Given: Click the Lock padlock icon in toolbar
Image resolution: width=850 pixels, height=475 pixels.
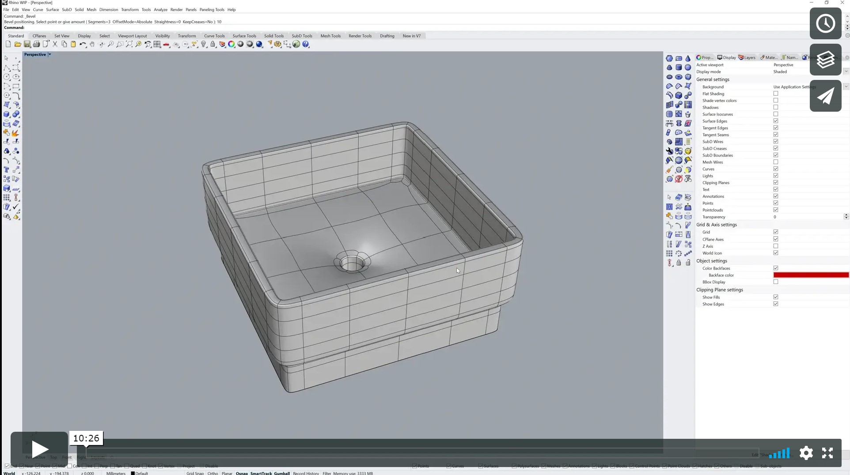Looking at the screenshot, I should click(213, 44).
